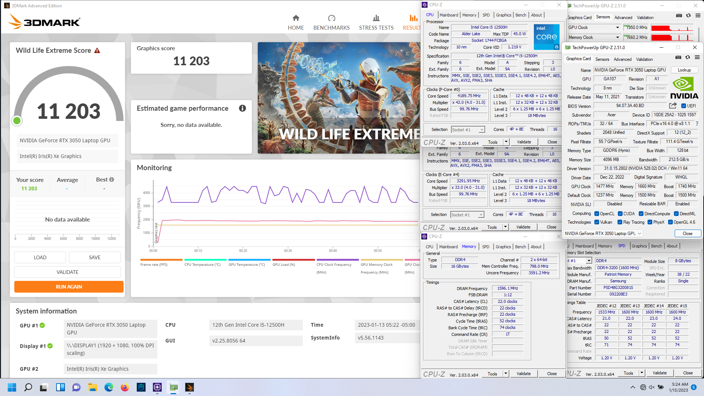This screenshot has width=704, height=396.
Task: Toggle the OpenGL 4.6 checkbox in GPU-Z
Action: pyautogui.click(x=670, y=222)
